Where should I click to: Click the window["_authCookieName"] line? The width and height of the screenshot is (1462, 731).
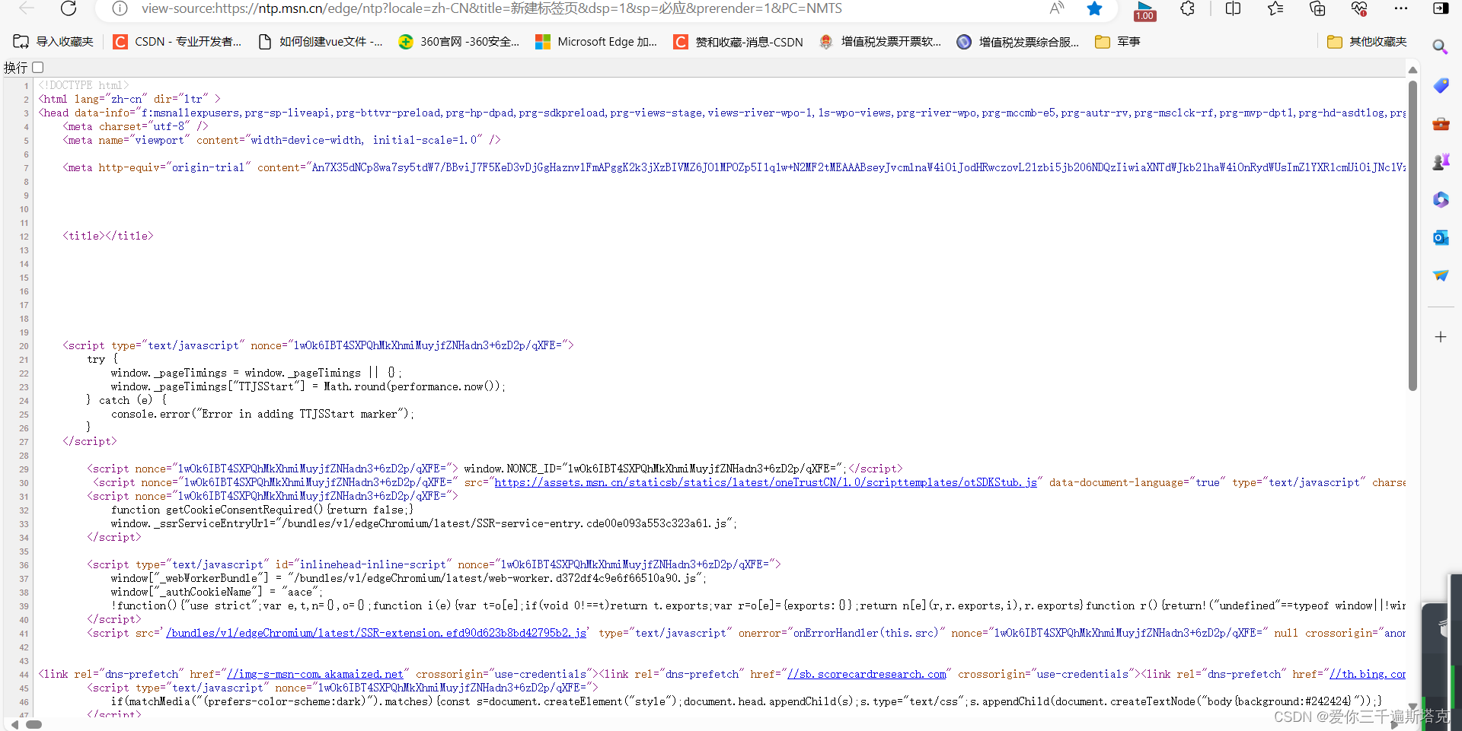click(x=216, y=592)
